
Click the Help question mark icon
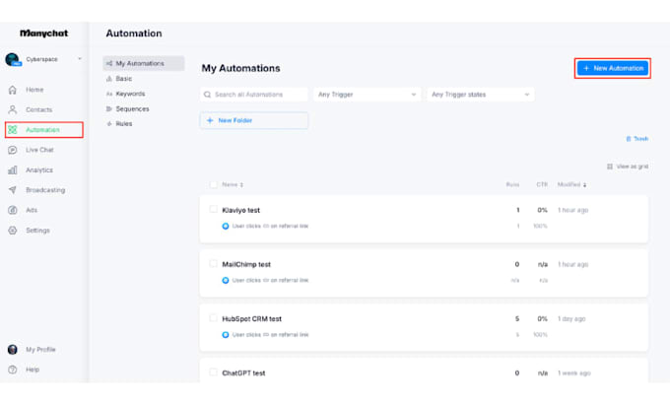13,370
